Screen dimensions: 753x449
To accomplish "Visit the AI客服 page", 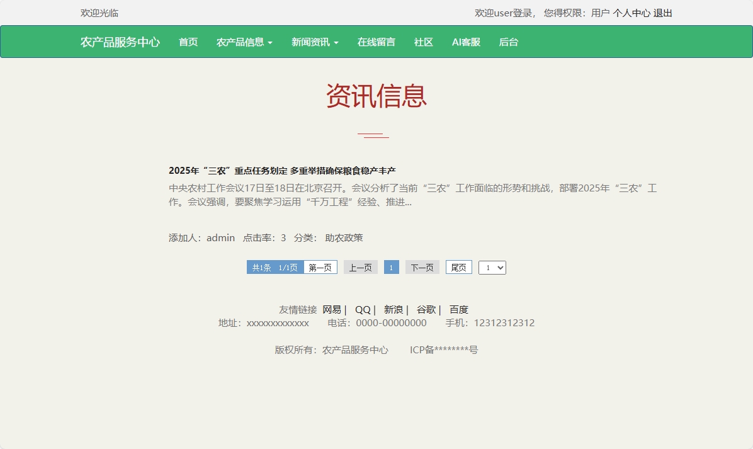I will [x=465, y=42].
